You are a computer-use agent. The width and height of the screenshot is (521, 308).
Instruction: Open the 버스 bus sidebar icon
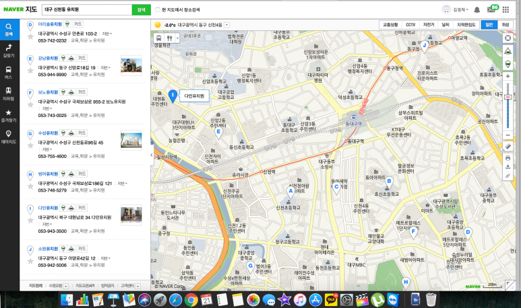coord(9,72)
